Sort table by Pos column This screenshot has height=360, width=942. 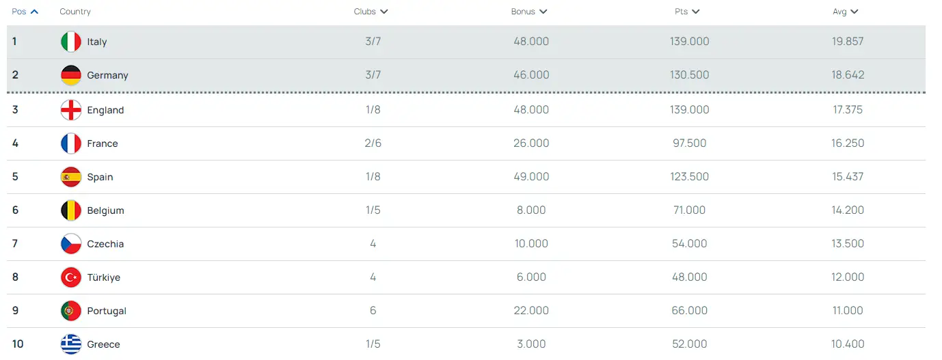click(x=25, y=12)
